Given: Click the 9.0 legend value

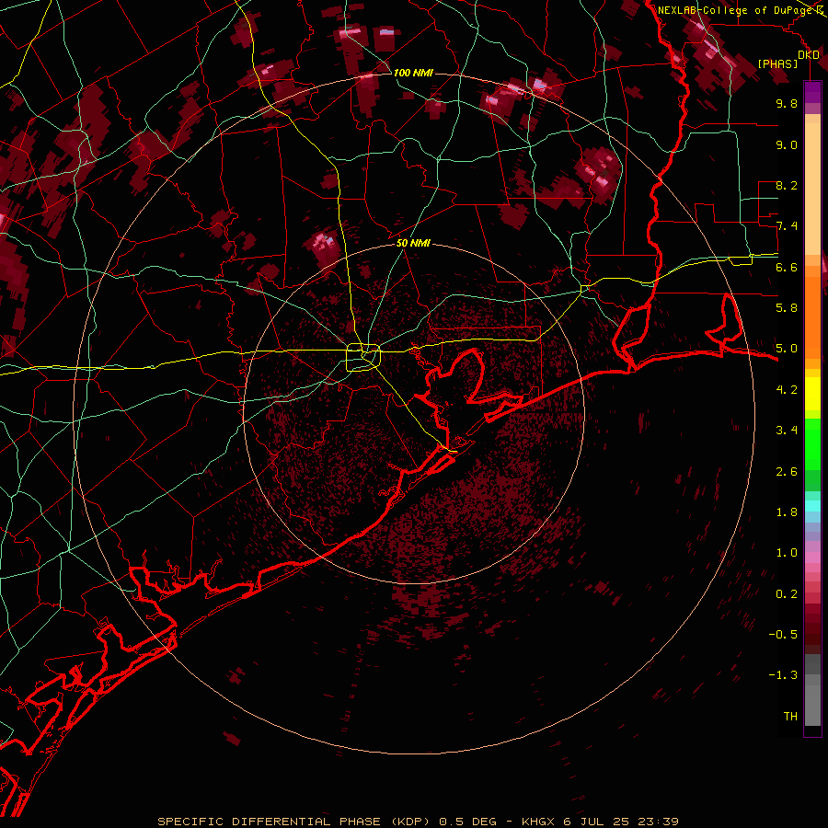Looking at the screenshot, I should (787, 144).
